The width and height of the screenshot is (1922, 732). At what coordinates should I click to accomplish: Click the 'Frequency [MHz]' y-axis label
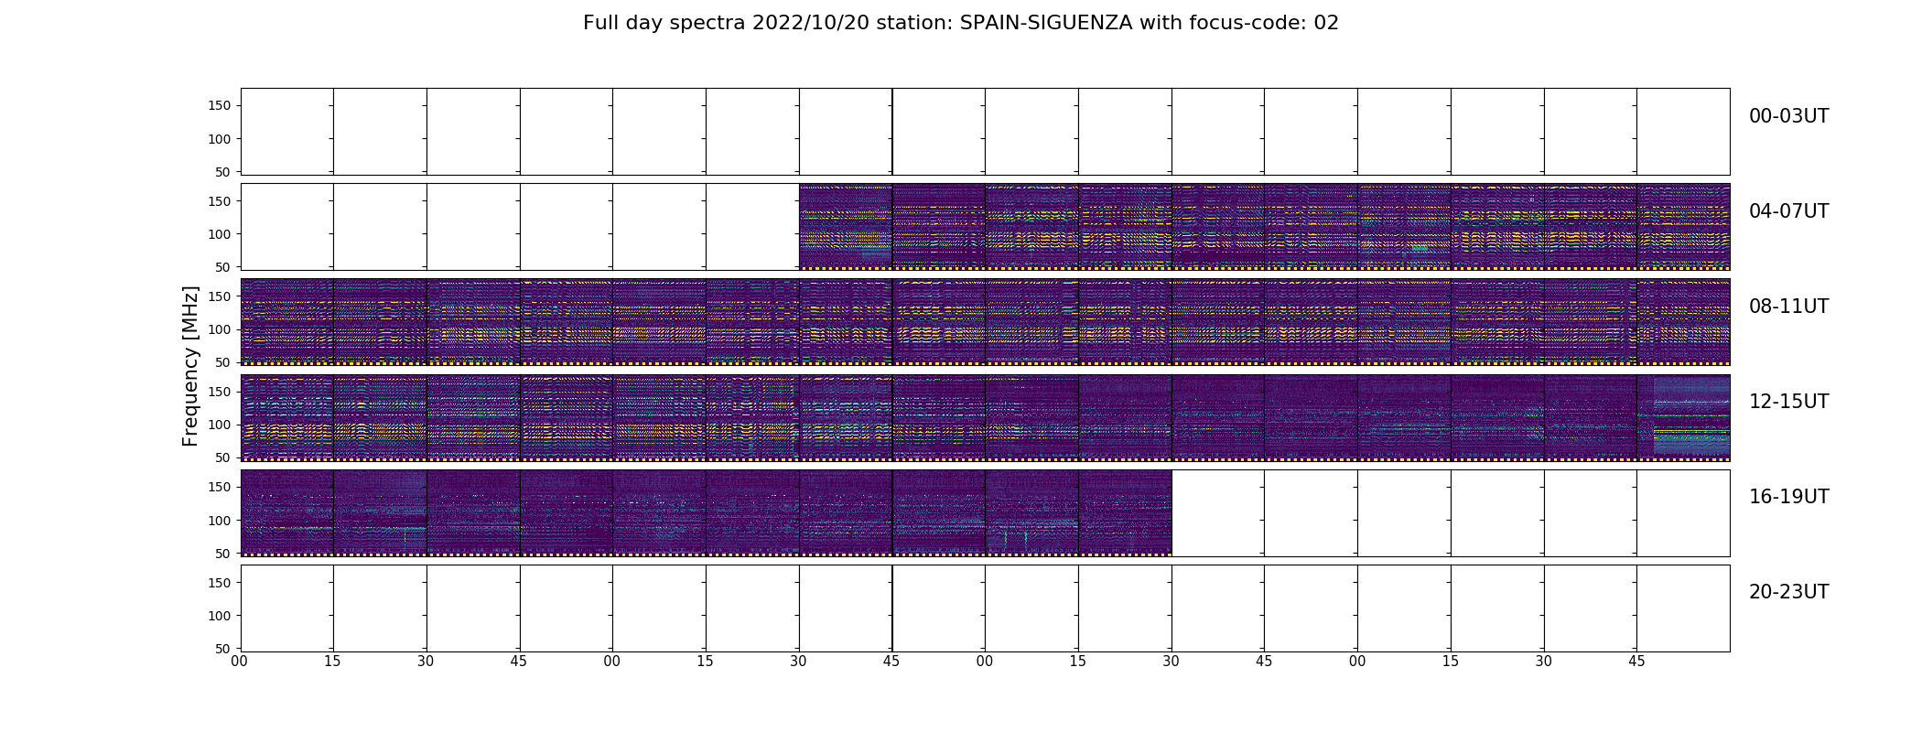[x=190, y=366]
